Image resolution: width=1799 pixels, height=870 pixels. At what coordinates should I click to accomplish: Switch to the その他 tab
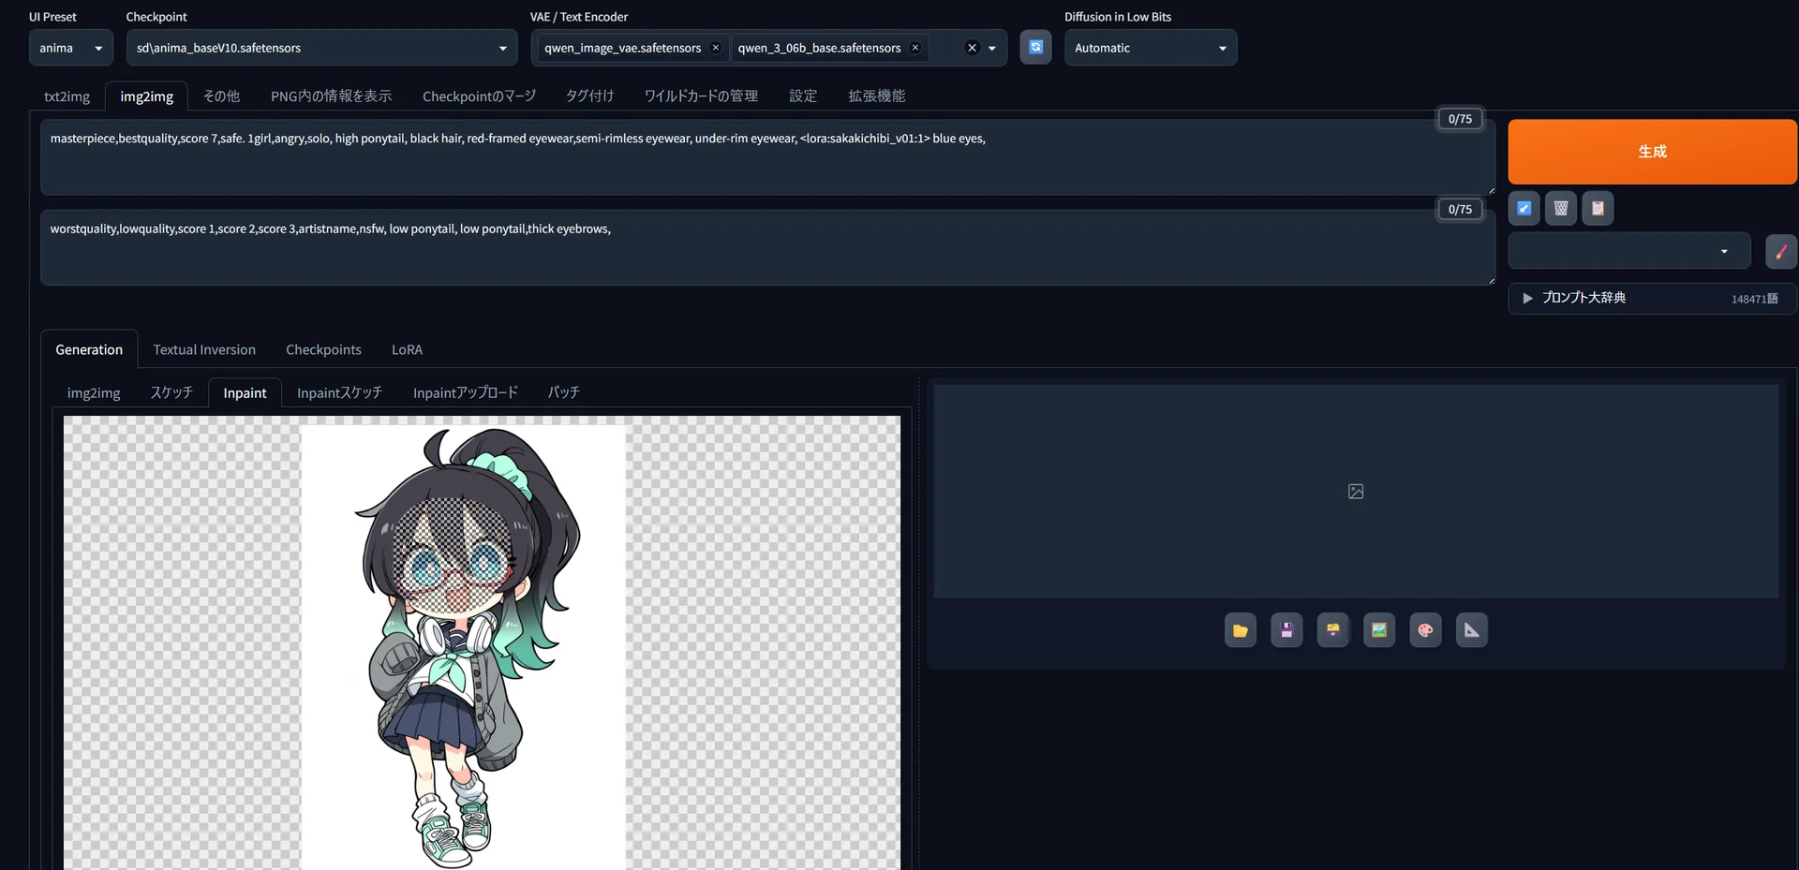click(222, 96)
